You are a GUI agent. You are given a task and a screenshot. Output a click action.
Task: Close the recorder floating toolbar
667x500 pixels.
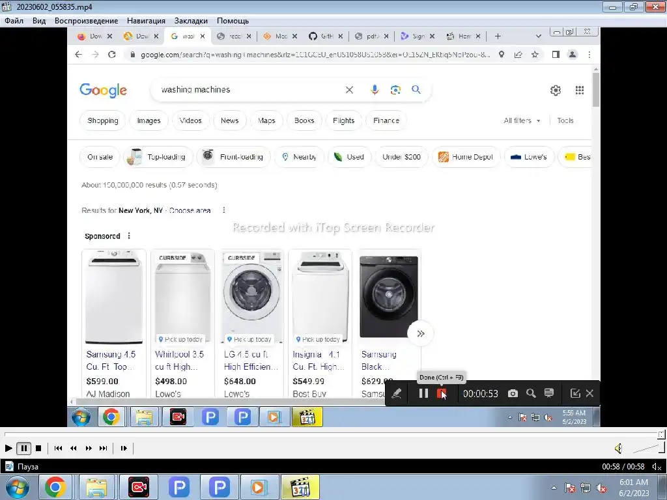coord(589,393)
